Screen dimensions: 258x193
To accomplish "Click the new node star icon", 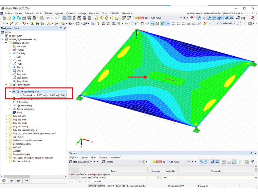I will point(3,23).
